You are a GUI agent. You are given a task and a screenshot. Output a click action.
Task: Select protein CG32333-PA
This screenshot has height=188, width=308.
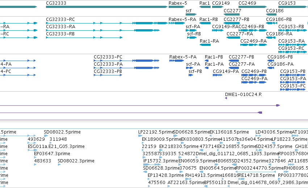pos(127,68)
